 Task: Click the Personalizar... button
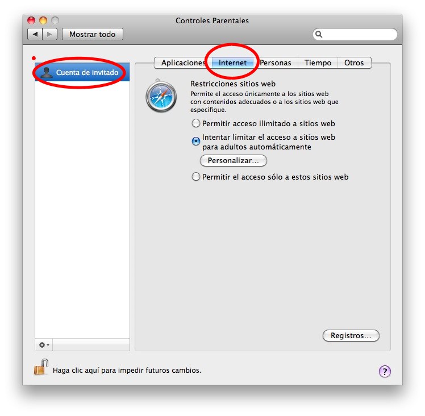click(x=234, y=160)
